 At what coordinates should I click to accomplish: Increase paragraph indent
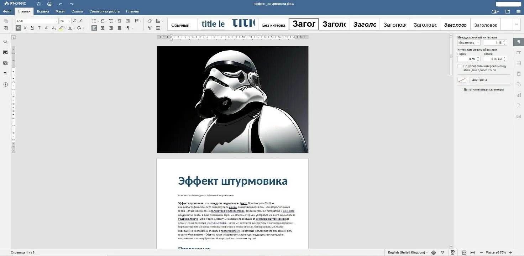127,21
